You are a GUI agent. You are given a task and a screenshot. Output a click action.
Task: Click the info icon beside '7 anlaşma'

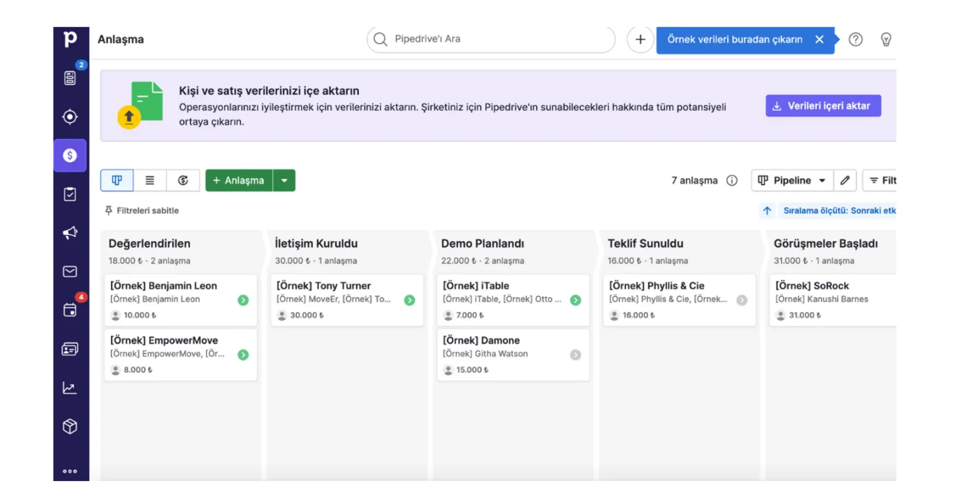732,180
